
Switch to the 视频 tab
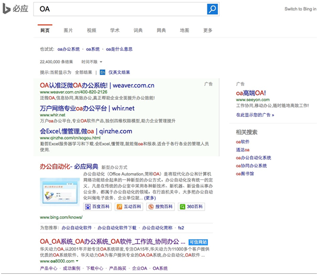pos(91,30)
